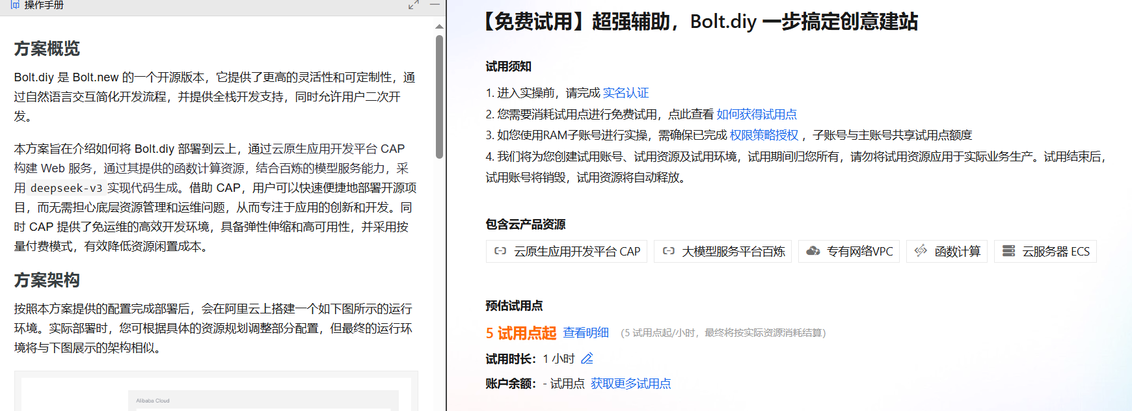Open the 实名认证 link
This screenshot has height=411, width=1132.
(626, 93)
